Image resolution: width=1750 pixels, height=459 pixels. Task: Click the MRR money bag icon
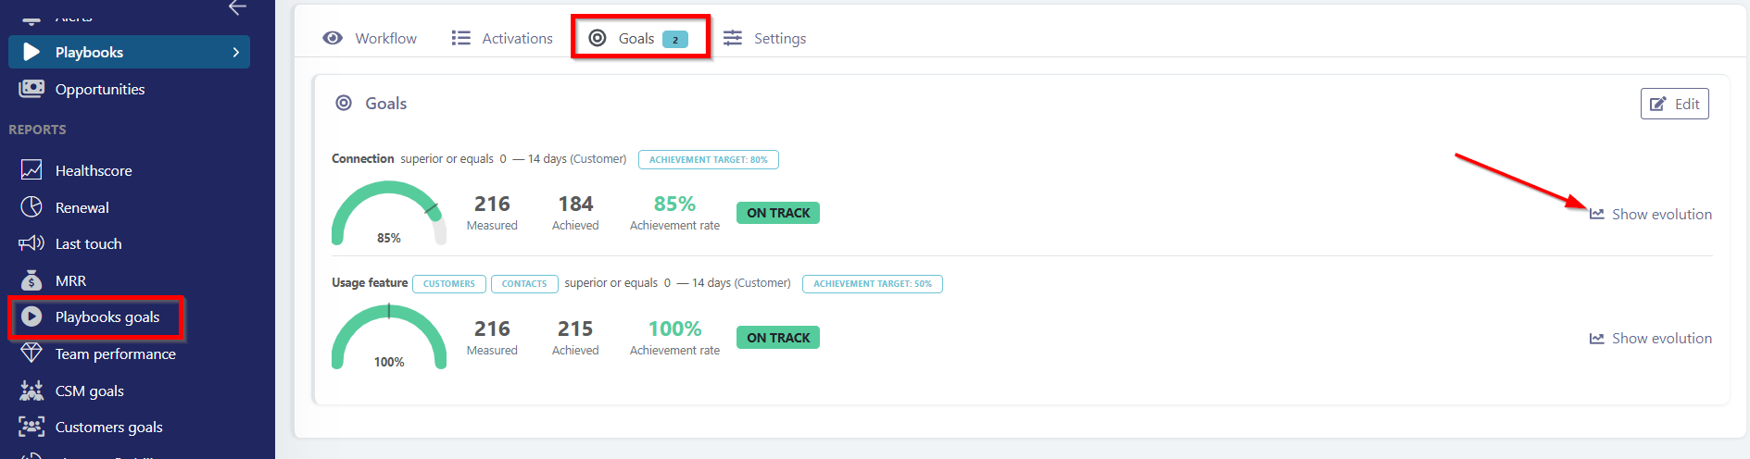coord(31,280)
